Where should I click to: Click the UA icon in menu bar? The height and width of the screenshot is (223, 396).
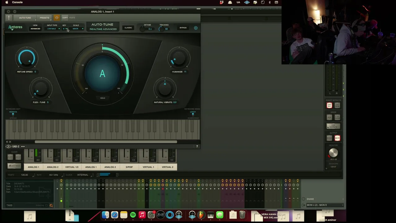coord(238,2)
